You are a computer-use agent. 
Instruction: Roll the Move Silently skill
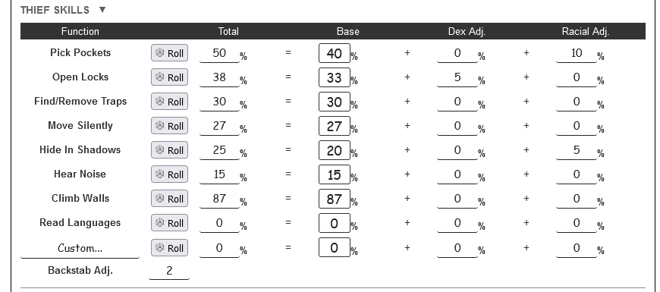[x=170, y=126]
